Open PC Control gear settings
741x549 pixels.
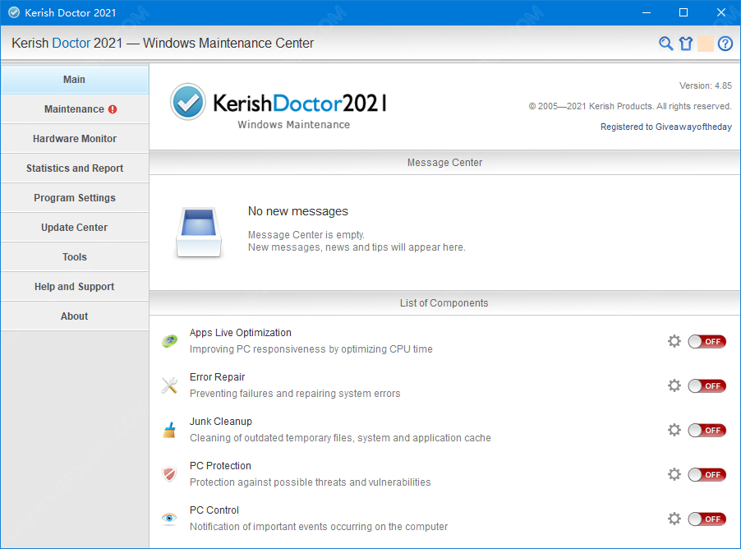[674, 519]
